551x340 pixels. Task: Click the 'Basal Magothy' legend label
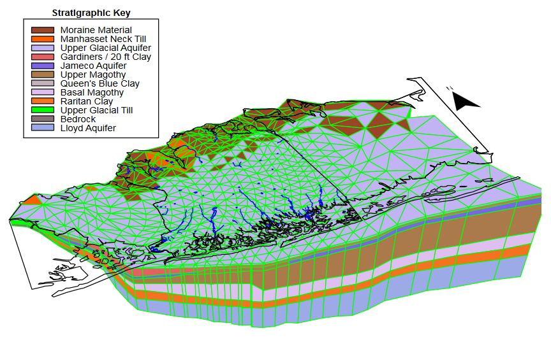coord(92,92)
